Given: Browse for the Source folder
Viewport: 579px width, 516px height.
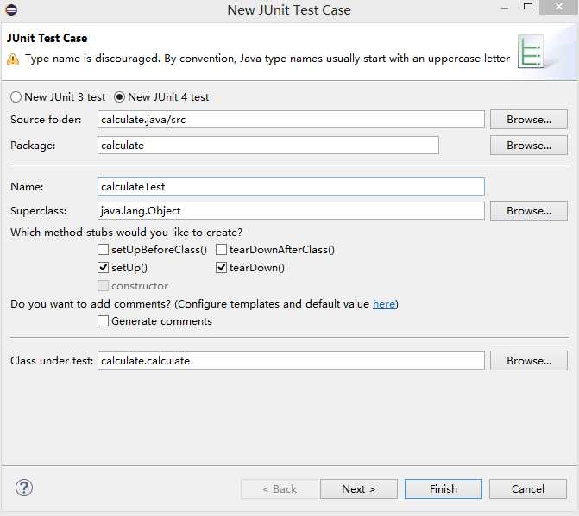Looking at the screenshot, I should [x=529, y=120].
